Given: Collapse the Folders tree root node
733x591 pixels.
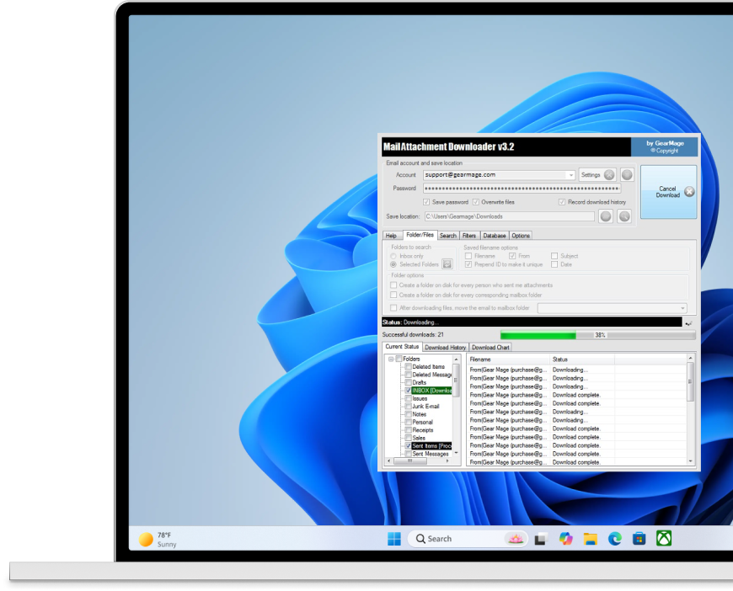Looking at the screenshot, I should tap(390, 359).
